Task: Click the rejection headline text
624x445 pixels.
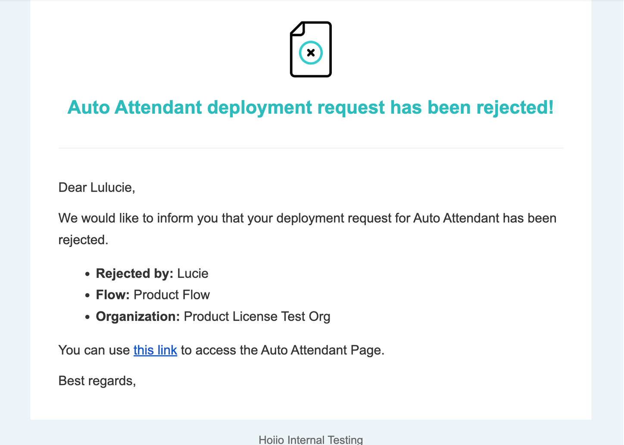Action: tap(311, 107)
